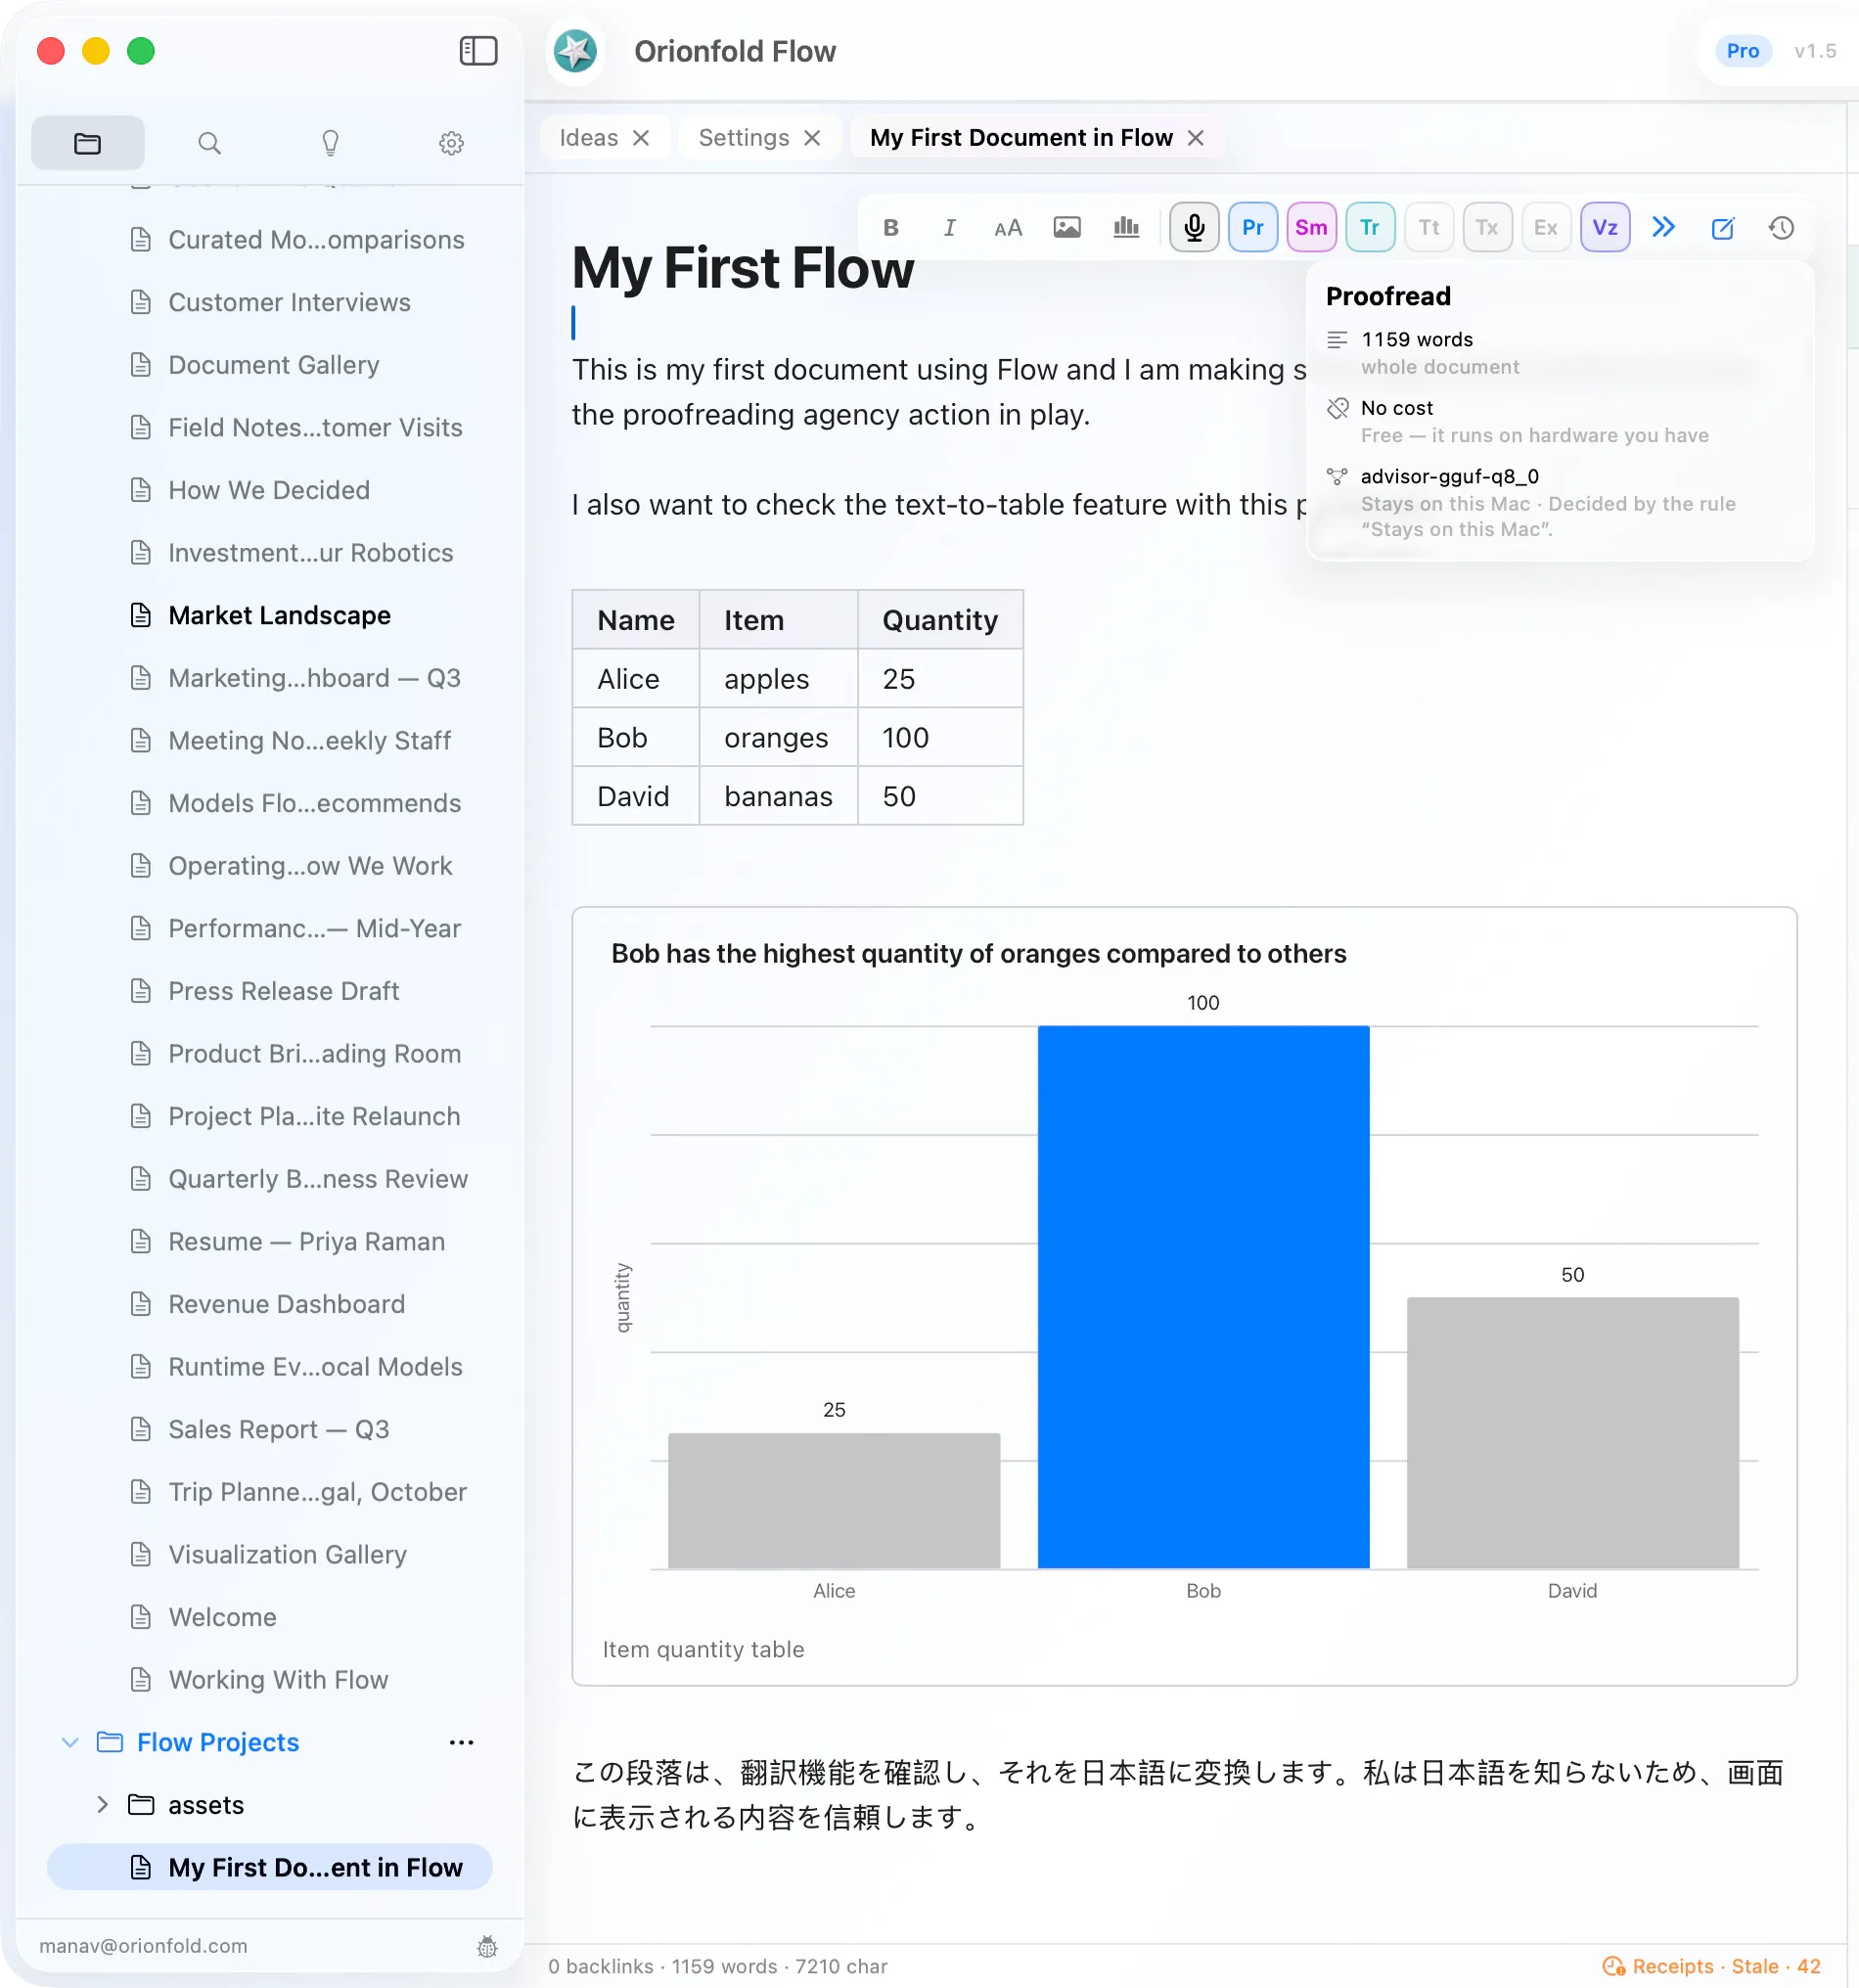
Task: Open Flow Projects more options menu
Action: (x=461, y=1743)
